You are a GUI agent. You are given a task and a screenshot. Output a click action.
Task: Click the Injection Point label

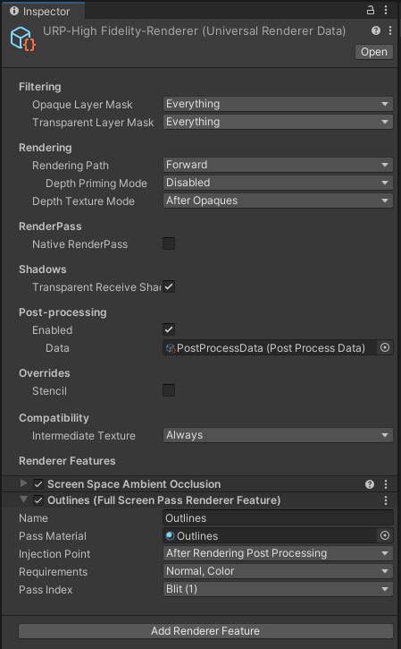coord(54,554)
